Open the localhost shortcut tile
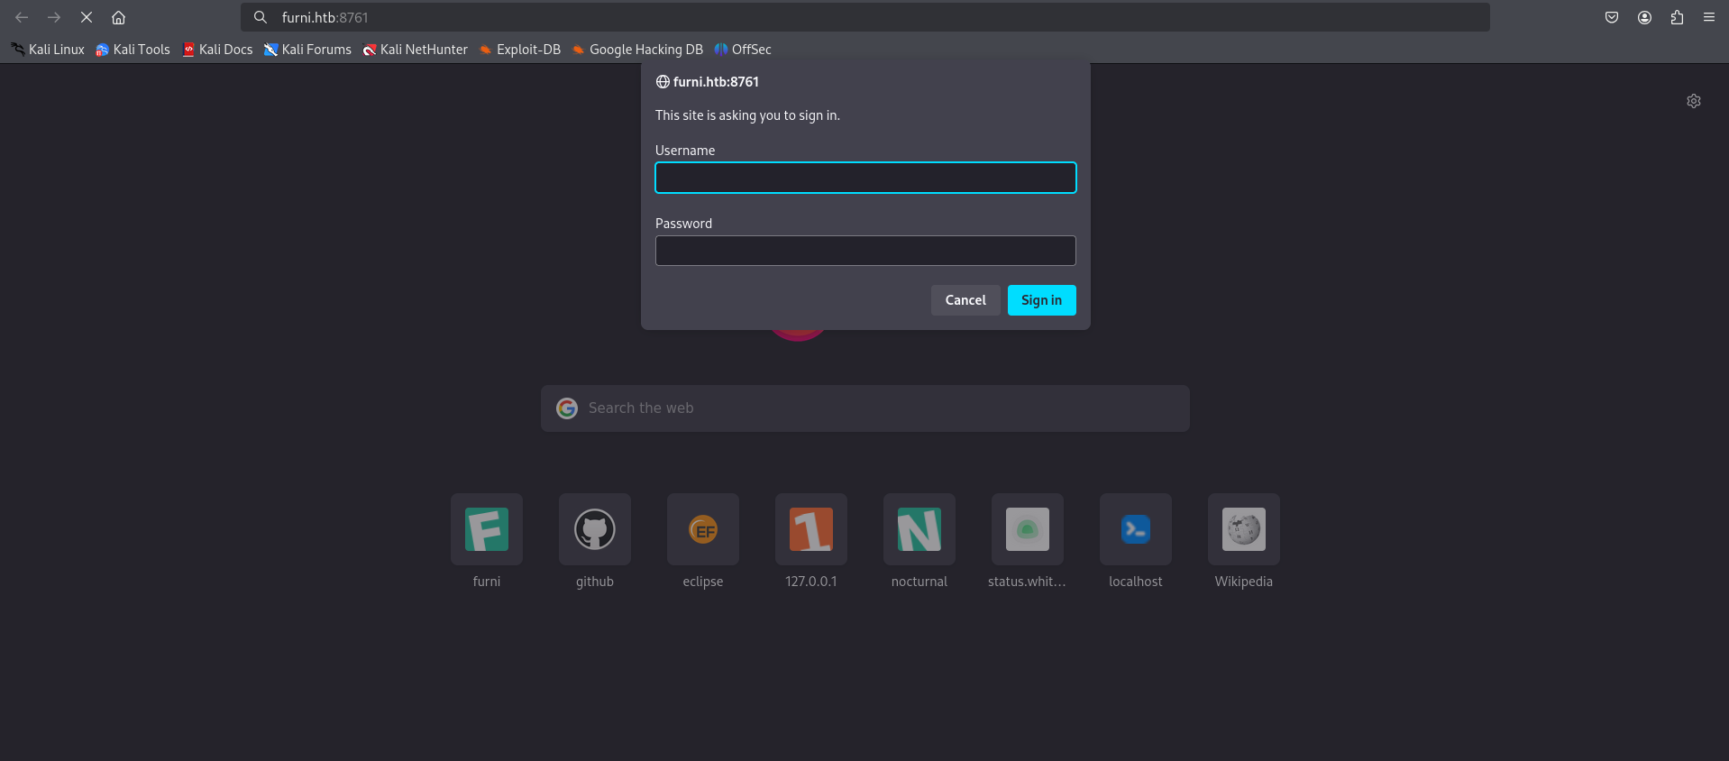This screenshot has width=1729, height=761. (x=1135, y=530)
